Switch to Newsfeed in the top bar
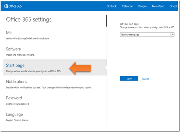Screen dimensions: 180x132 tap(158, 6)
